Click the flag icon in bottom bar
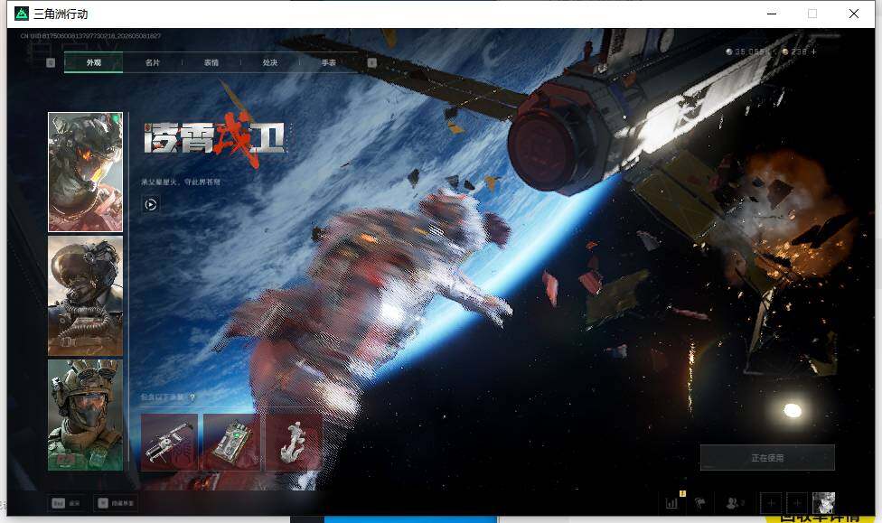 pos(700,503)
